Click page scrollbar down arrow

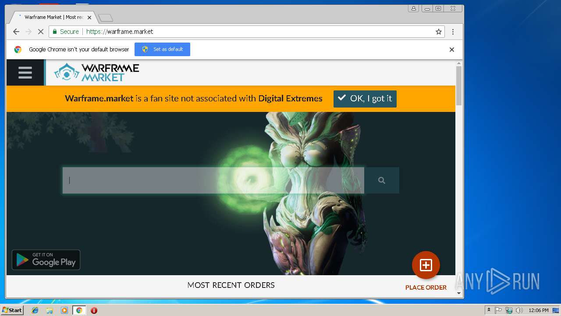[x=459, y=293]
